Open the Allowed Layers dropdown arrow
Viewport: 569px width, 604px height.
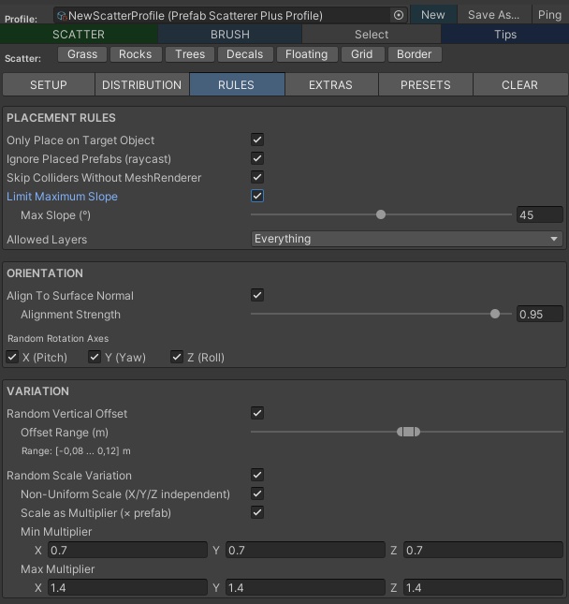(x=554, y=239)
